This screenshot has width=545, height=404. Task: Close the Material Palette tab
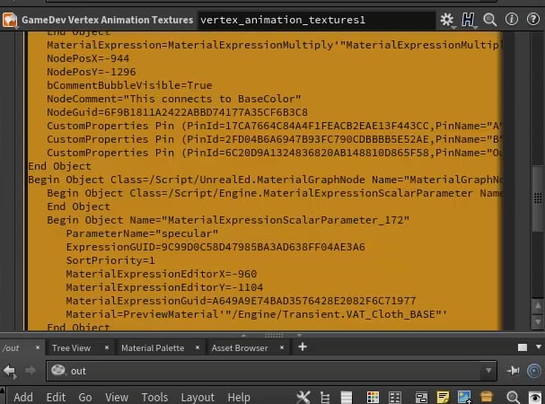tap(198, 347)
